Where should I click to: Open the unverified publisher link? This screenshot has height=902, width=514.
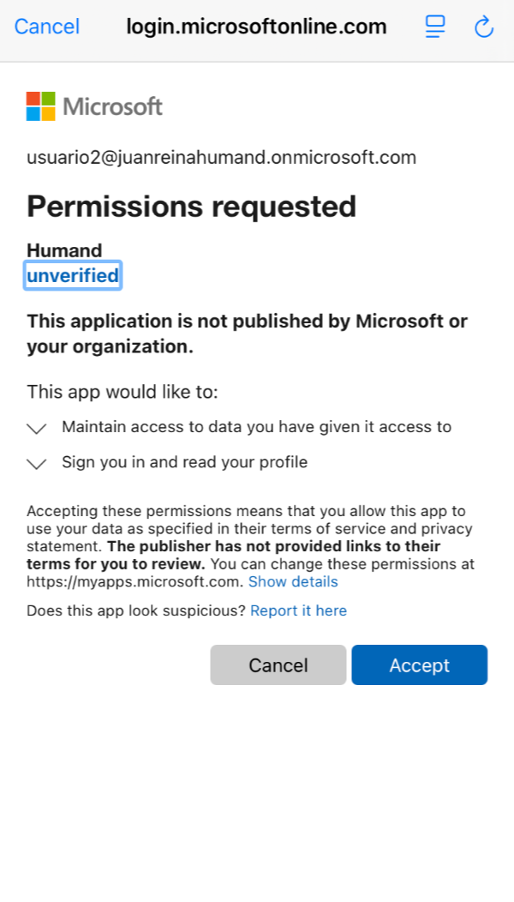point(73,275)
